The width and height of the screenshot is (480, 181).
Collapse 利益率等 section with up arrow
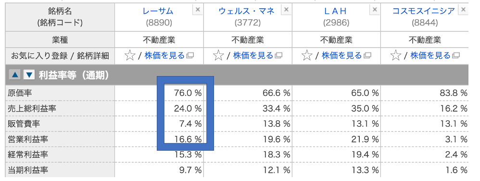15,75
